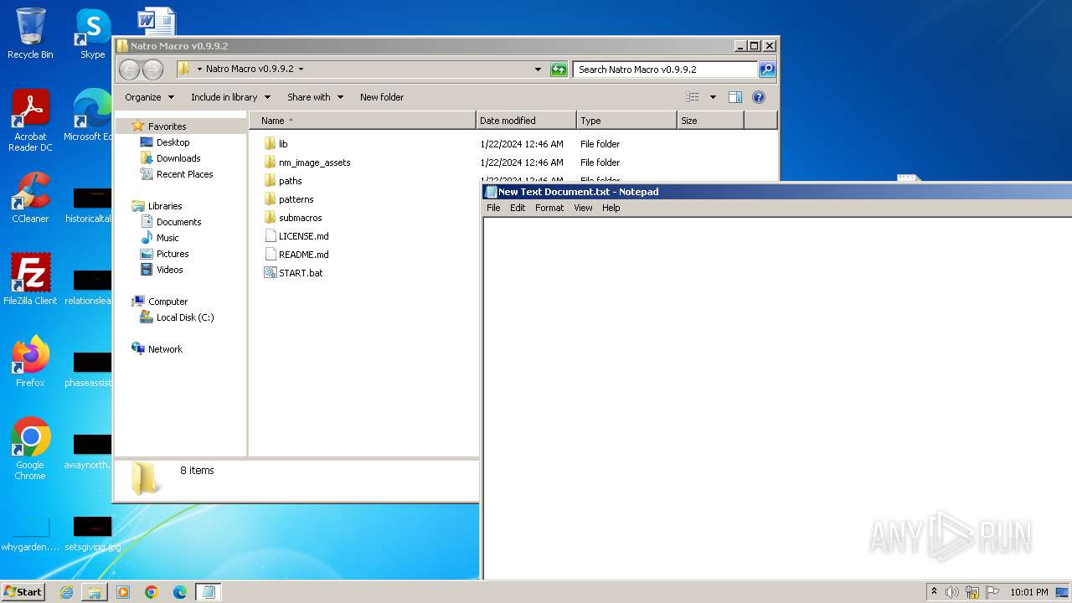Click the green Refresh button by address bar

pos(559,70)
